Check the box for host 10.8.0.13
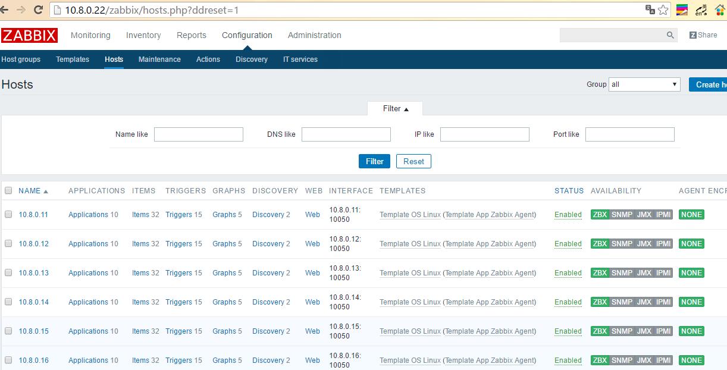727x370 pixels. click(8, 273)
